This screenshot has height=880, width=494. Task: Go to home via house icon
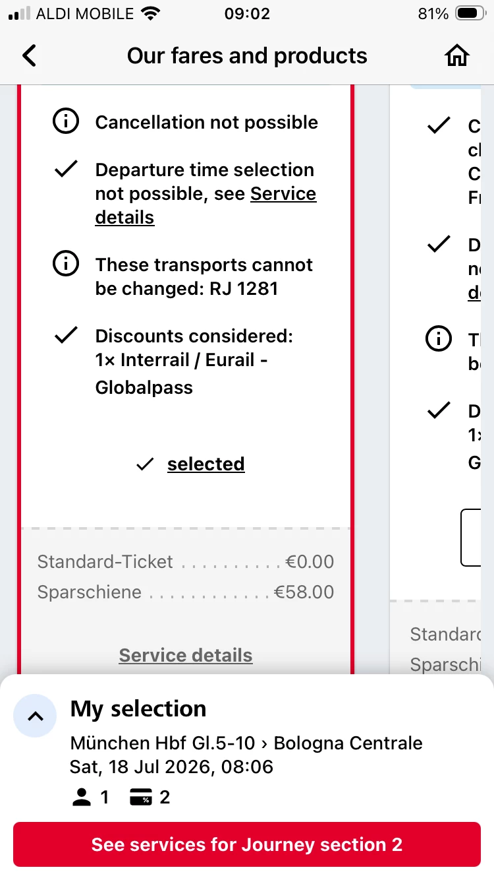456,56
